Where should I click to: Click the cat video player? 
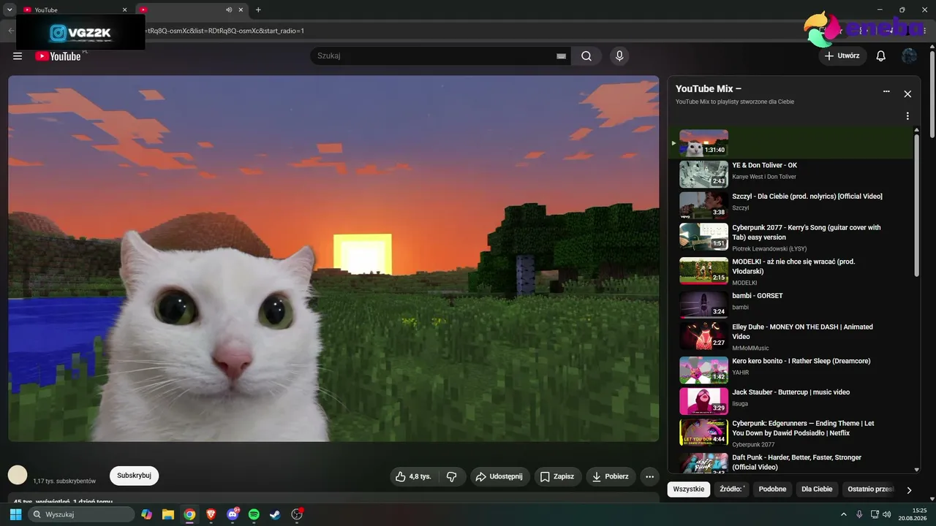(333, 259)
